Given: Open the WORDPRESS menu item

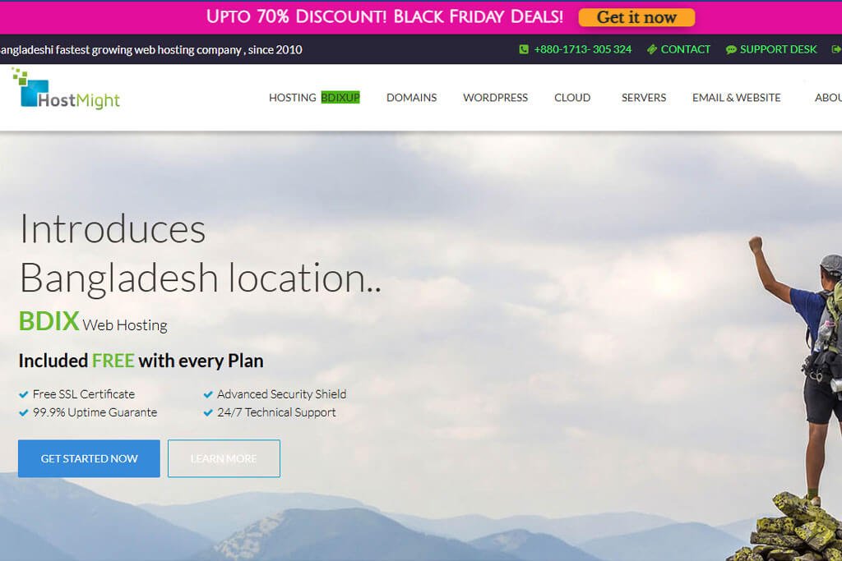Looking at the screenshot, I should 495,98.
